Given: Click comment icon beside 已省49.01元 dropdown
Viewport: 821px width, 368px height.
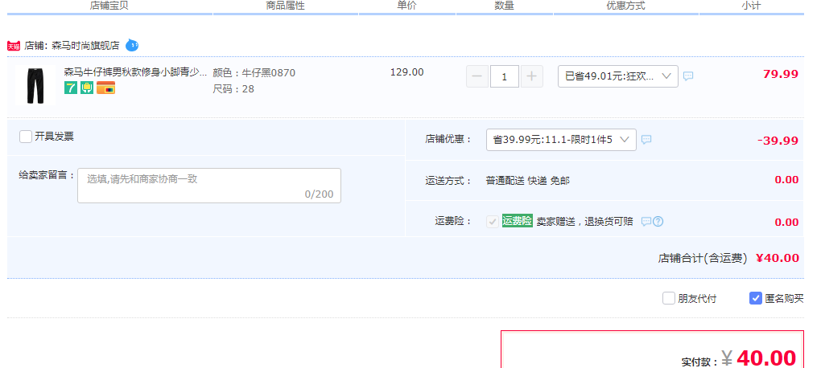Looking at the screenshot, I should pyautogui.click(x=688, y=76).
